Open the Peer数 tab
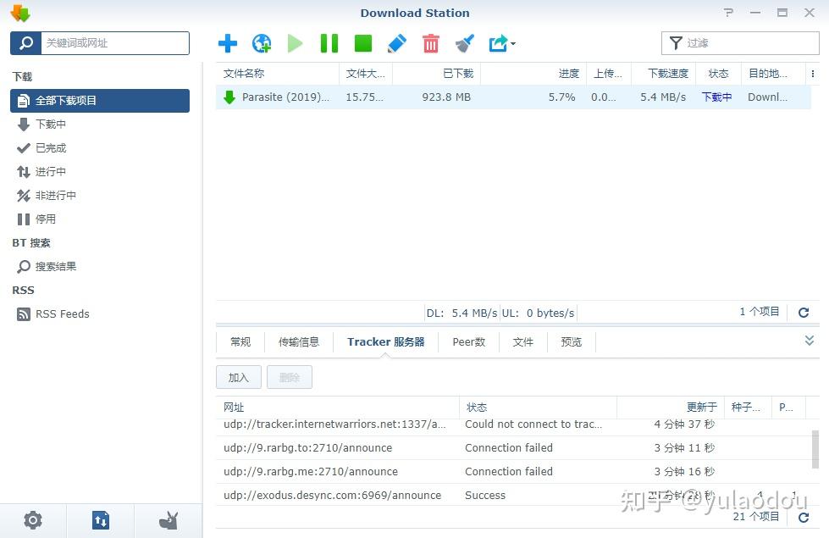Image resolution: width=829 pixels, height=538 pixels. tap(468, 341)
